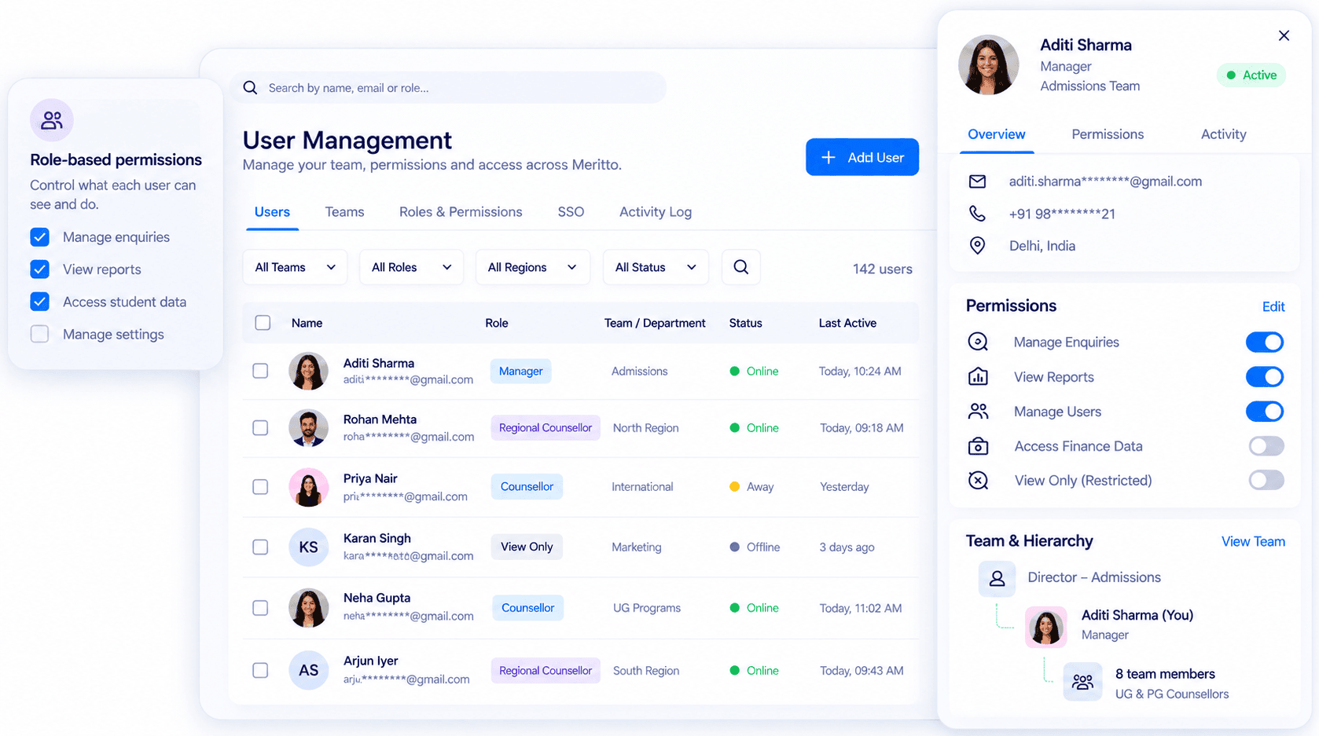Tick the select-all checkbox in the table header
The width and height of the screenshot is (1319, 736).
pyautogui.click(x=263, y=323)
